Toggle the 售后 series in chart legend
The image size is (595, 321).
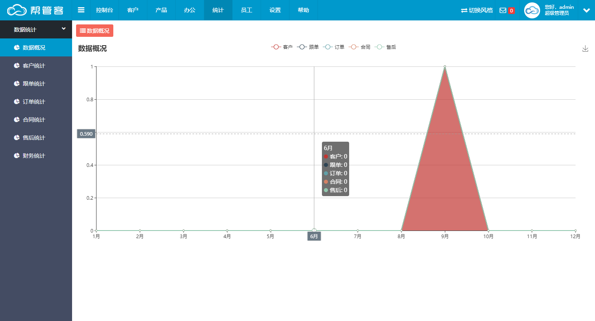pyautogui.click(x=385, y=47)
